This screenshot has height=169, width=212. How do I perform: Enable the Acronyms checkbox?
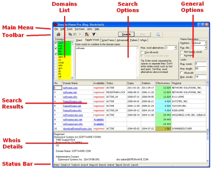tap(181, 55)
